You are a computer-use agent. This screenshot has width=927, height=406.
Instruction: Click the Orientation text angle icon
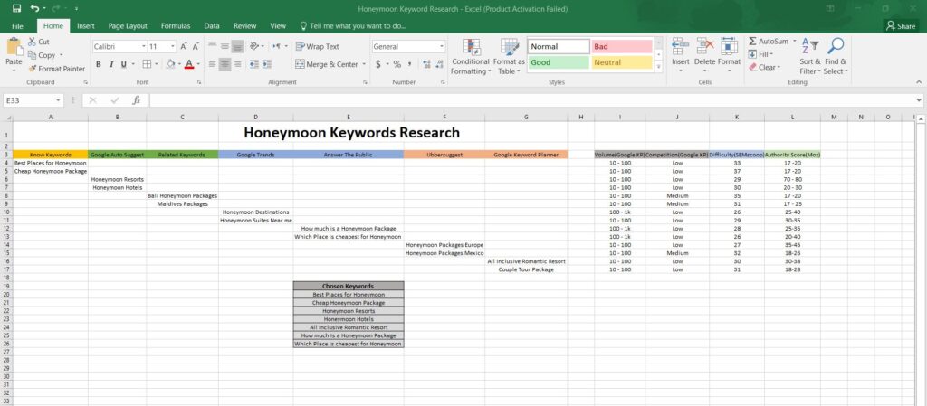[x=254, y=46]
